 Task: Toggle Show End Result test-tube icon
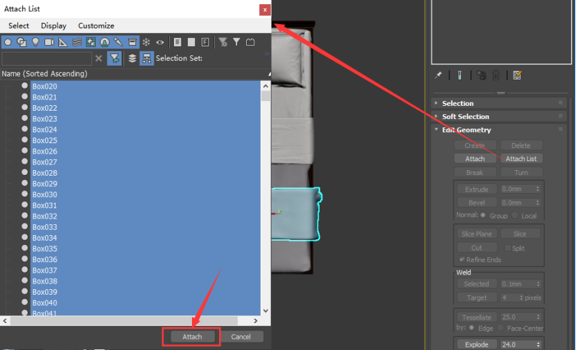(460, 75)
